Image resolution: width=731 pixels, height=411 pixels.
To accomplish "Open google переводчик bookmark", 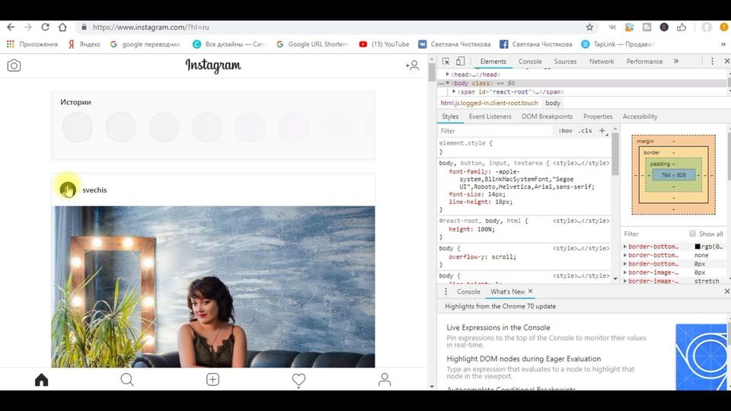I will 145,44.
